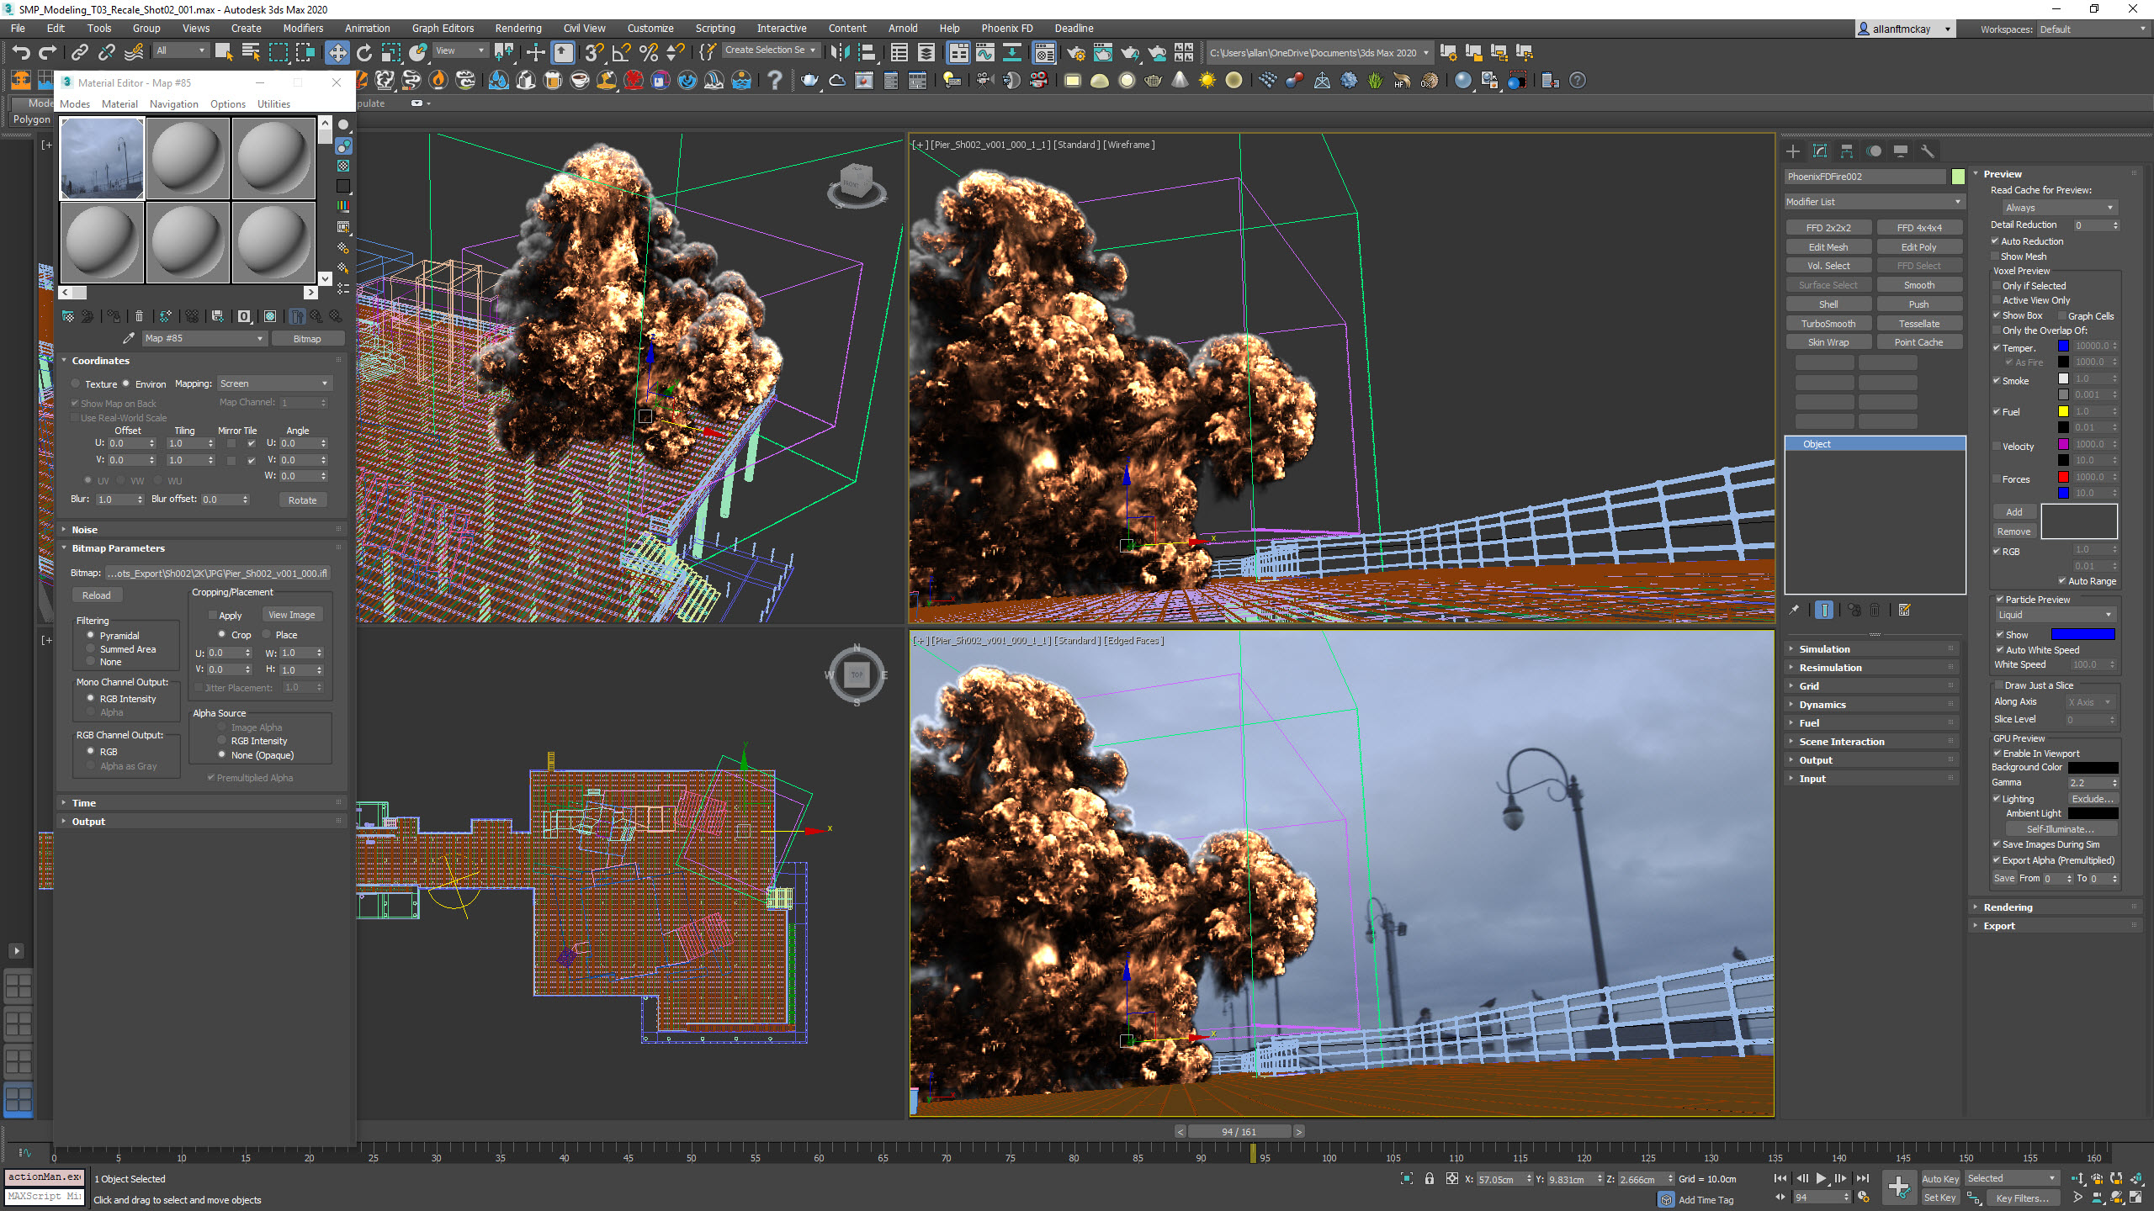Click the Reload bitmap button
The image size is (2154, 1211).
tap(97, 595)
